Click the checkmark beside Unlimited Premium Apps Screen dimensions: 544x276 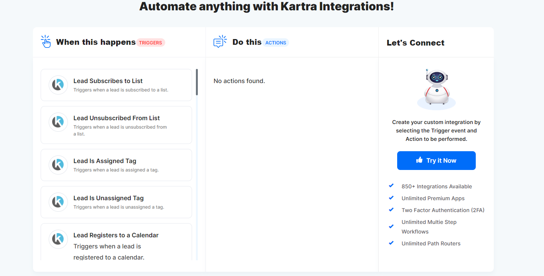click(391, 198)
